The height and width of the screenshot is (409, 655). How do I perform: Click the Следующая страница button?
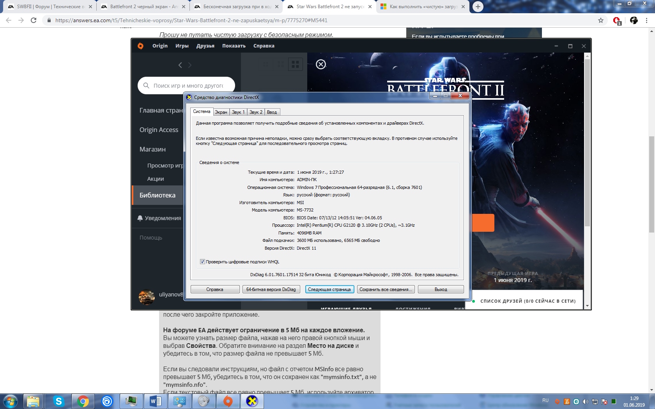click(329, 289)
